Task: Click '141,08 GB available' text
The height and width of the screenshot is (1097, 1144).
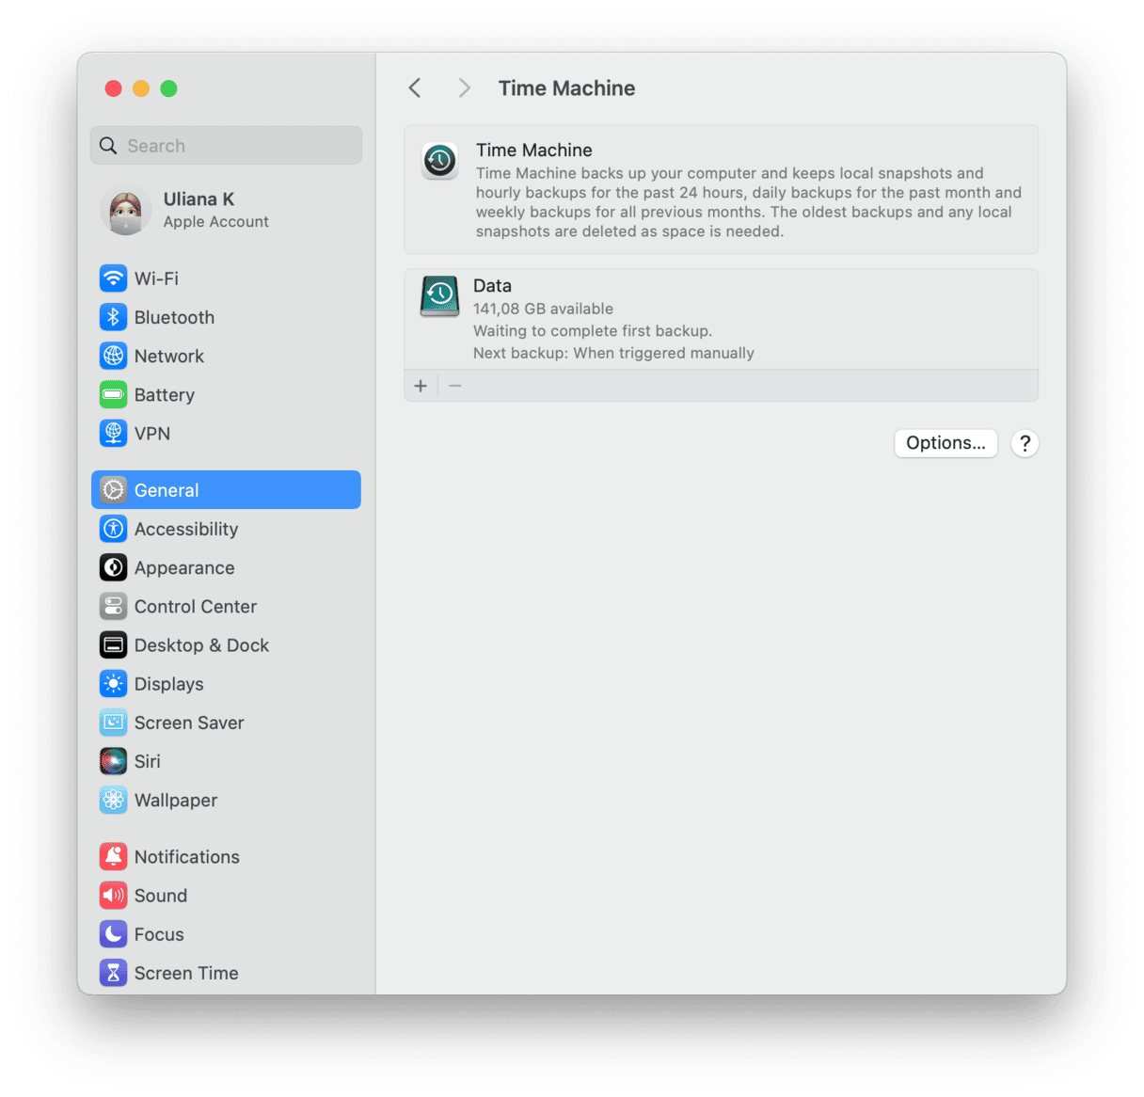Action: [x=543, y=309]
